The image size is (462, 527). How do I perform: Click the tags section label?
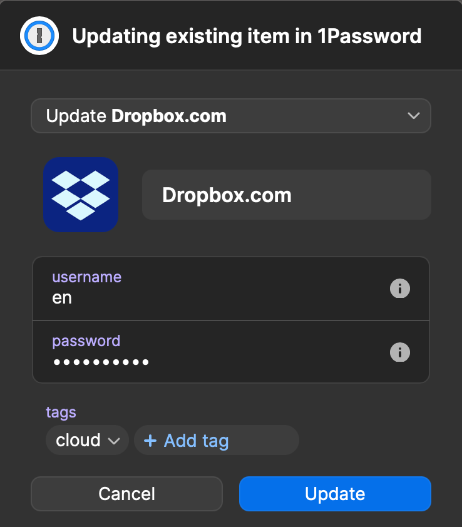(61, 412)
